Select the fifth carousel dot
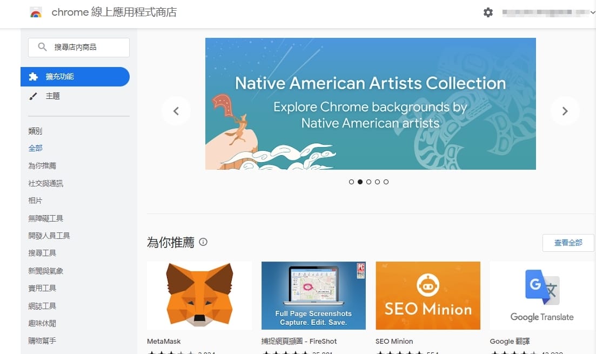The width and height of the screenshot is (596, 354). pos(386,182)
